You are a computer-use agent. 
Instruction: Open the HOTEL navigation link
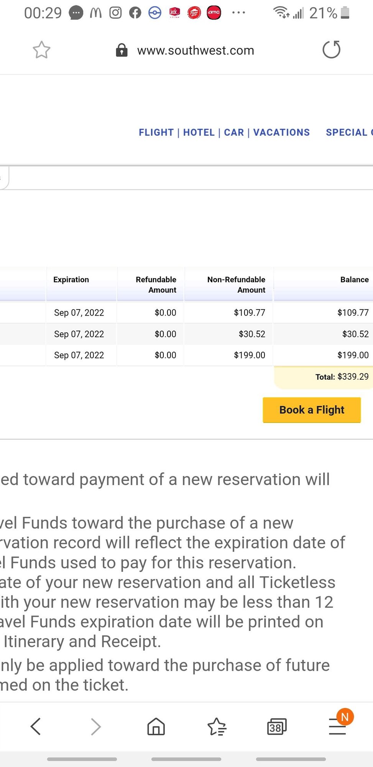(199, 132)
